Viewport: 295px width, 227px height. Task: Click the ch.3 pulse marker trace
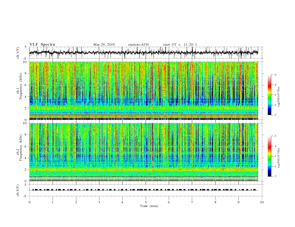(x=144, y=190)
